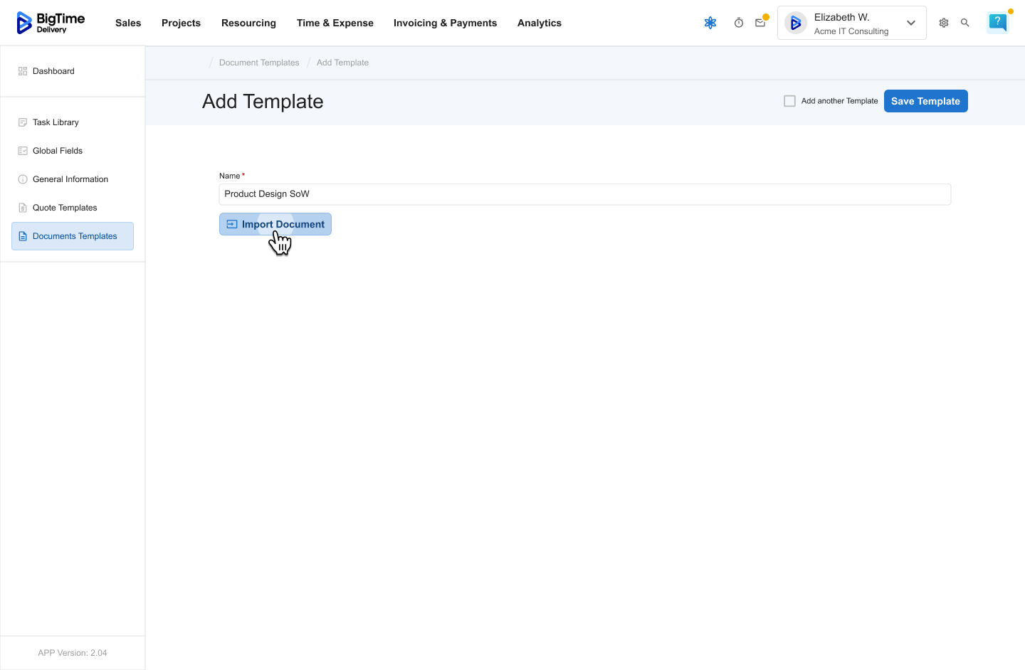Select Quote Templates in the sidebar
This screenshot has width=1025, height=670.
pos(65,208)
